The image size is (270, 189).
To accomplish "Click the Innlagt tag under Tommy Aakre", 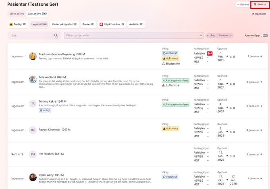I will click(45, 110).
